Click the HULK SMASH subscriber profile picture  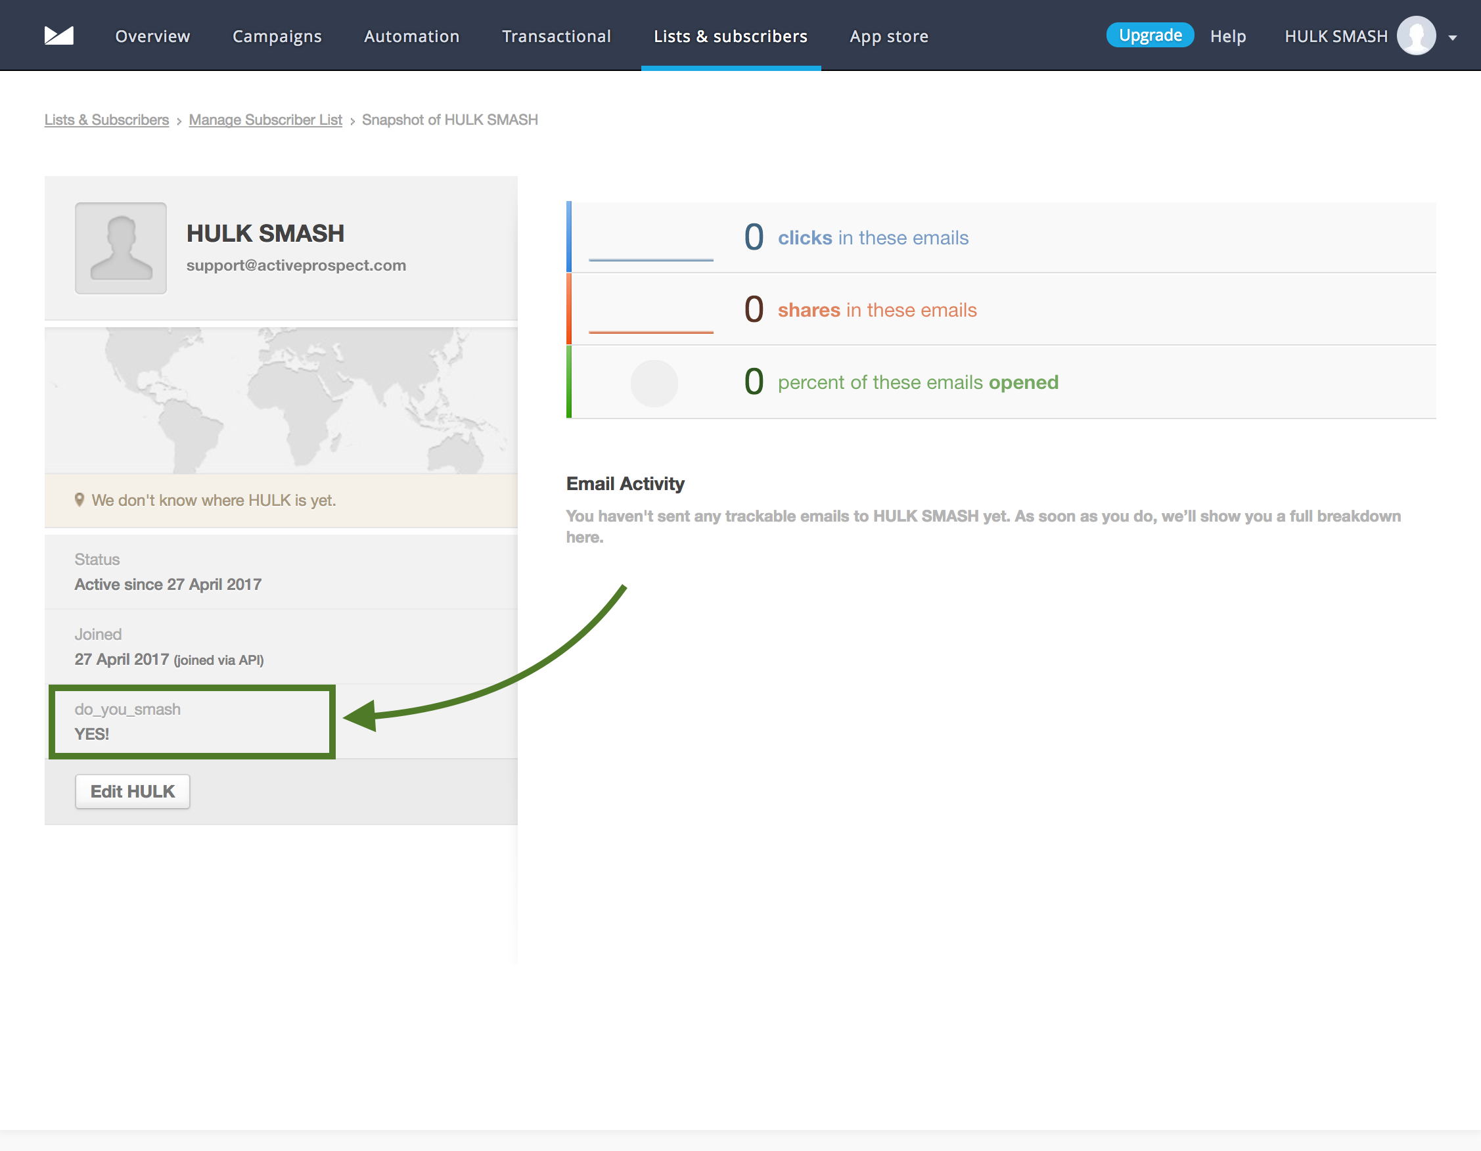tap(121, 248)
